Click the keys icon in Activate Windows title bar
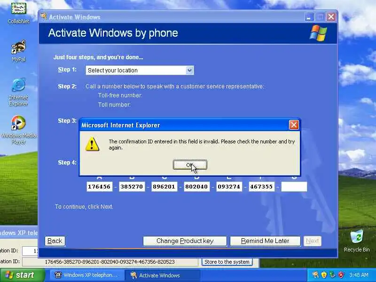376x282 pixels. (x=44, y=16)
